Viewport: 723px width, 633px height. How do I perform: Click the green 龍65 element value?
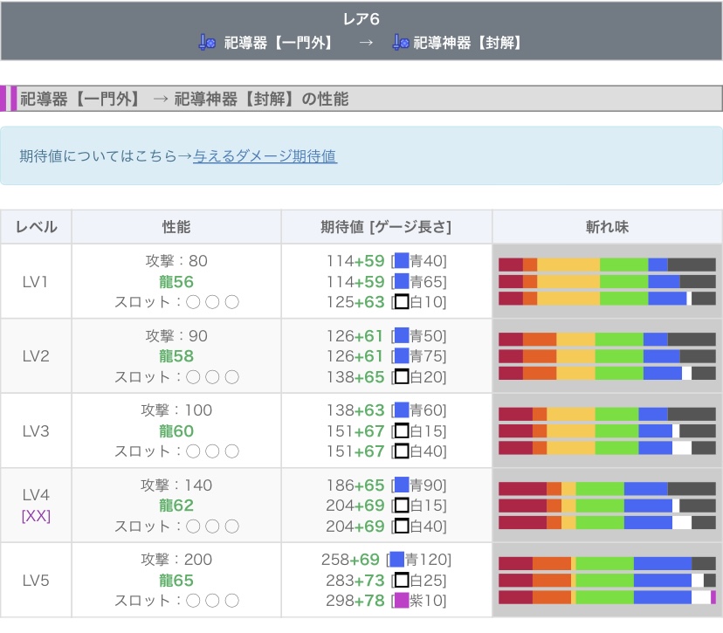176,581
